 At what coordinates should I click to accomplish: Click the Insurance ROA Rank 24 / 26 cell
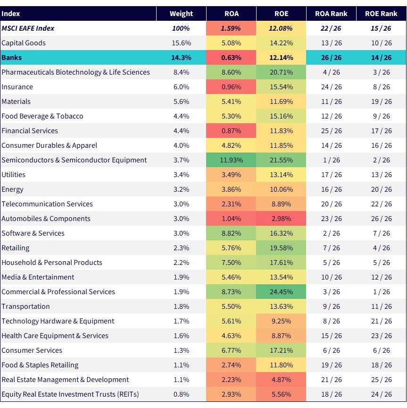[x=331, y=87]
